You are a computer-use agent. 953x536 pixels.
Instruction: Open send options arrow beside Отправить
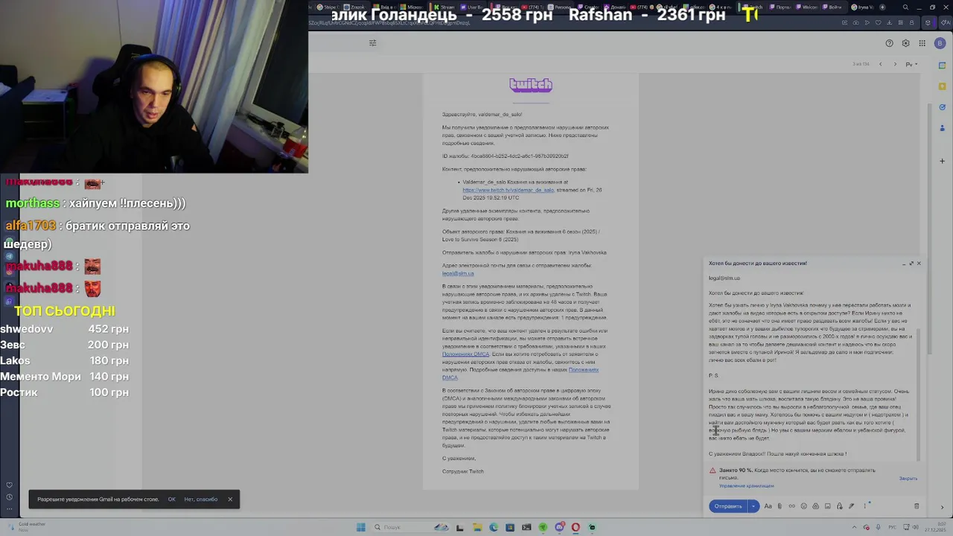[x=753, y=506]
